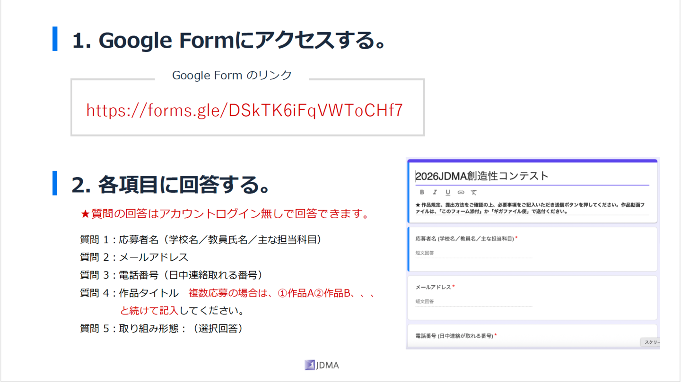This screenshot has height=382, width=681.
Task: Click the red note ★質問の回答はアカウントログイン無しで回答できます。
Action: [x=225, y=214]
